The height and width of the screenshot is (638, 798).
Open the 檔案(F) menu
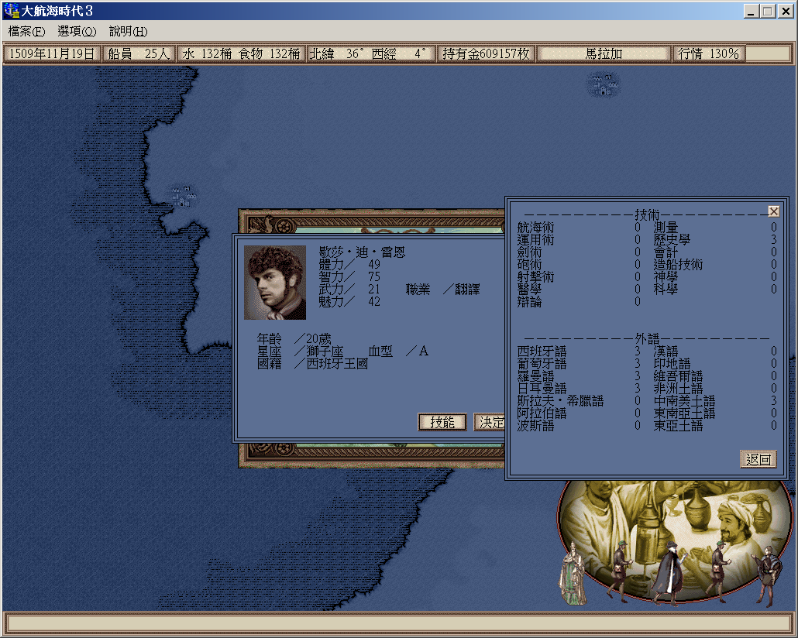coord(27,32)
